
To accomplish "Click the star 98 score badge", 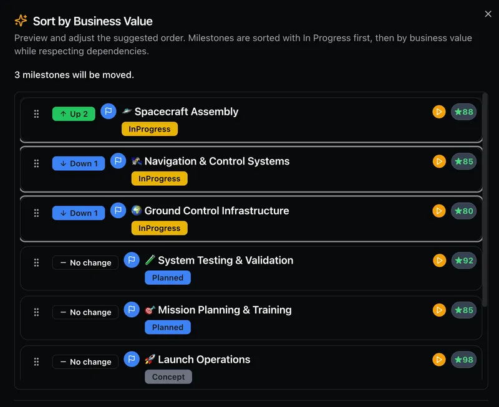I will [x=463, y=360].
